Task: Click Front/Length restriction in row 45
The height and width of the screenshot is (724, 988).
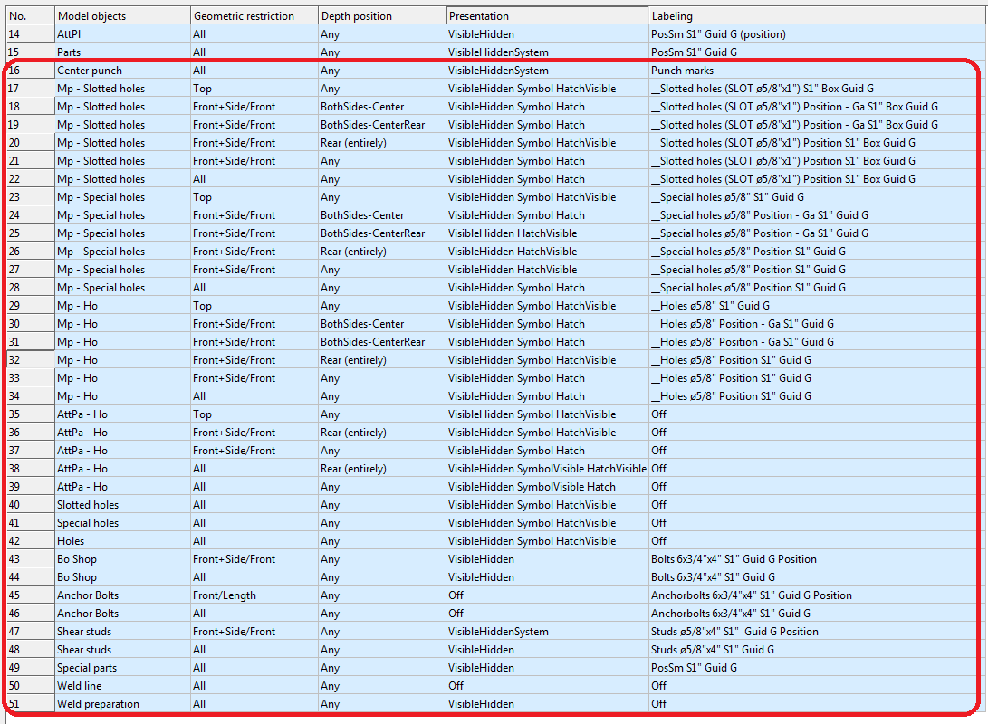Action: tap(254, 595)
